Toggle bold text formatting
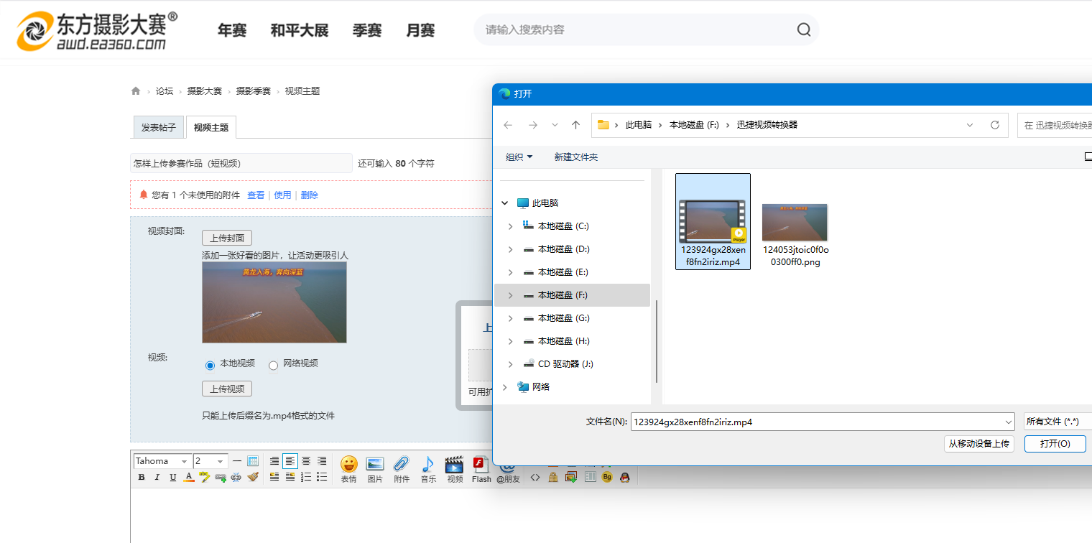Screen dimensions: 1092x543 pyautogui.click(x=142, y=478)
